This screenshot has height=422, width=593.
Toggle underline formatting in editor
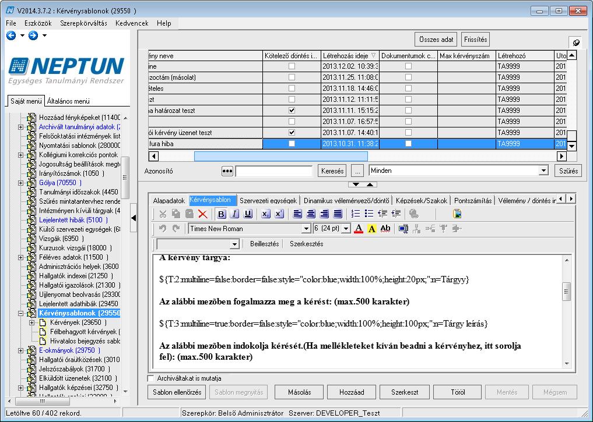coord(248,214)
